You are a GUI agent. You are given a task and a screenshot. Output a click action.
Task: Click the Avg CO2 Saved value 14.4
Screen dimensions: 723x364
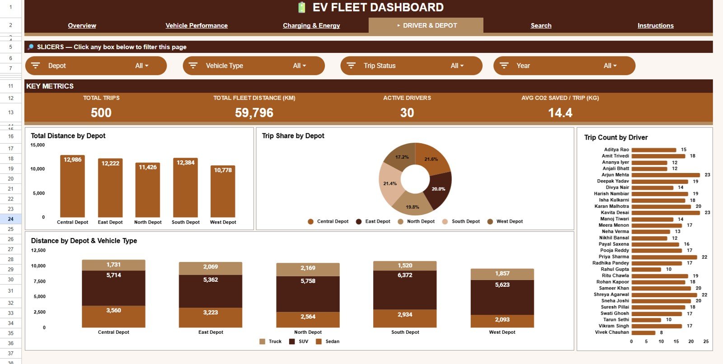(x=560, y=112)
